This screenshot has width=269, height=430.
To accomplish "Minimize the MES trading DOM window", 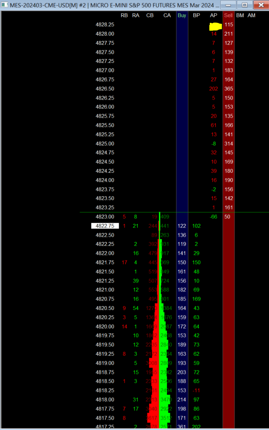I will [x=228, y=5].
